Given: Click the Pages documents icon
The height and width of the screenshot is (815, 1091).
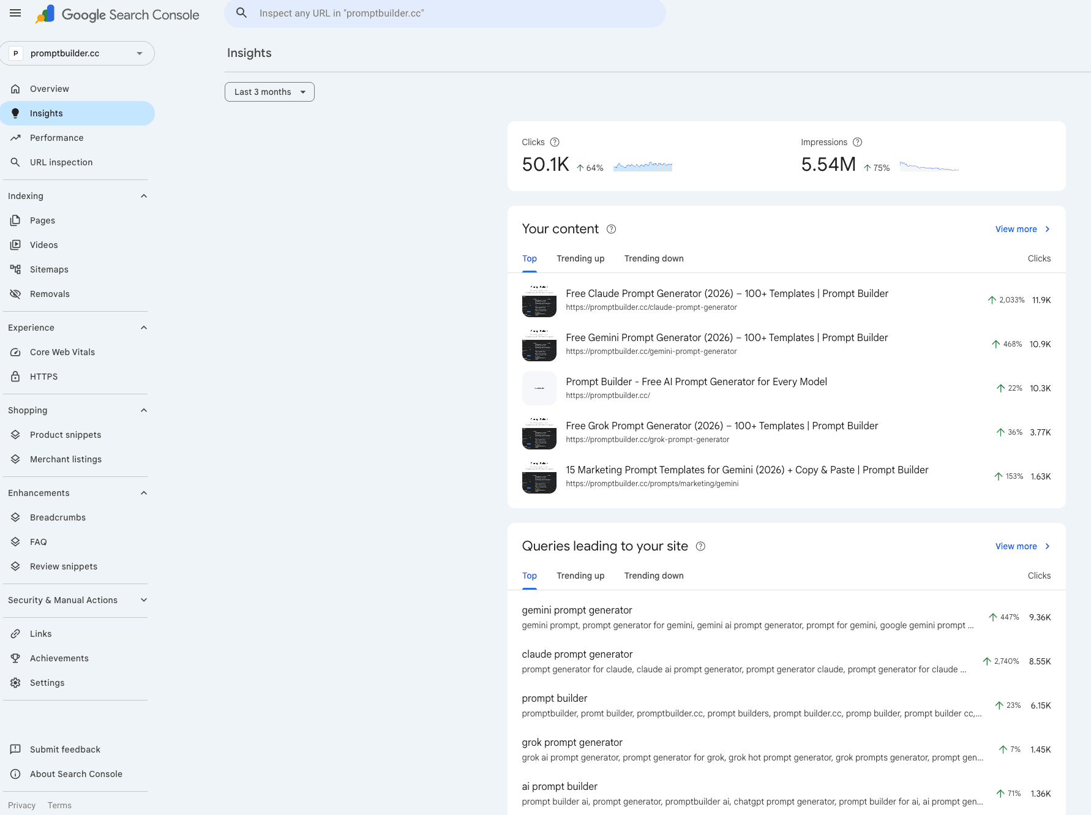Looking at the screenshot, I should [x=15, y=220].
